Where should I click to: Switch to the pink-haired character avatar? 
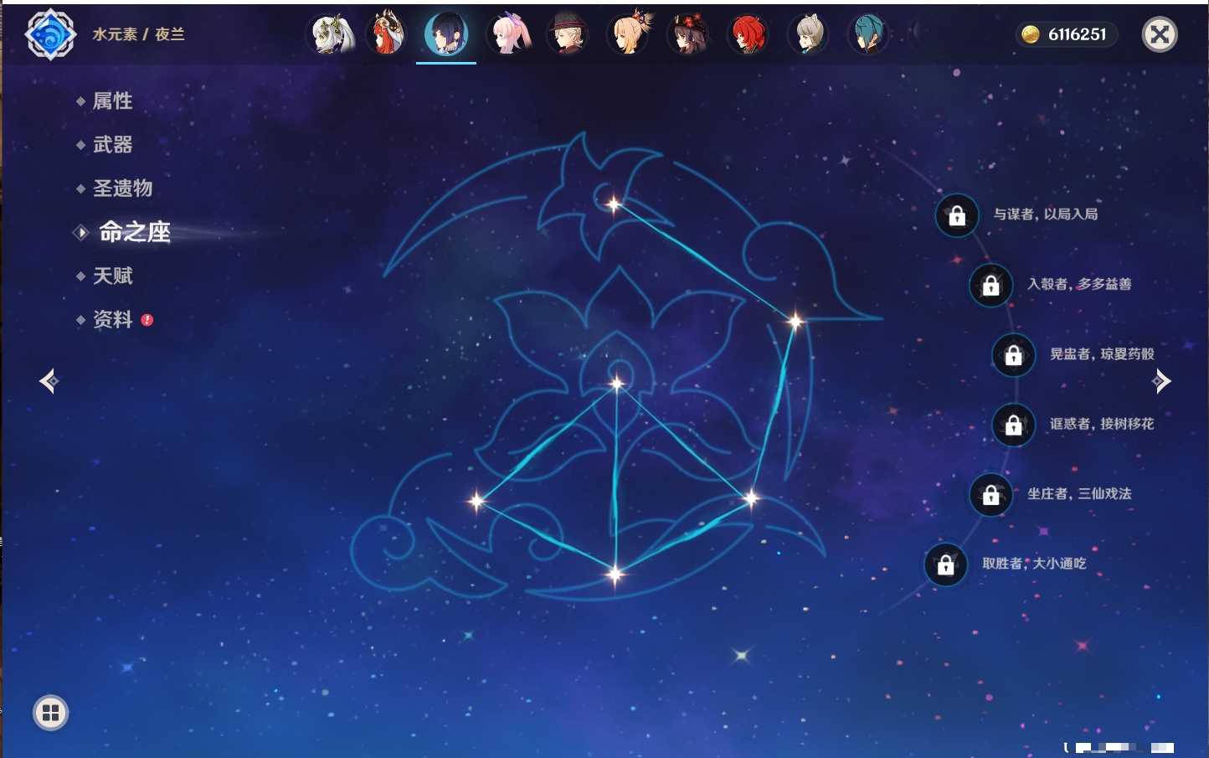pyautogui.click(x=508, y=34)
